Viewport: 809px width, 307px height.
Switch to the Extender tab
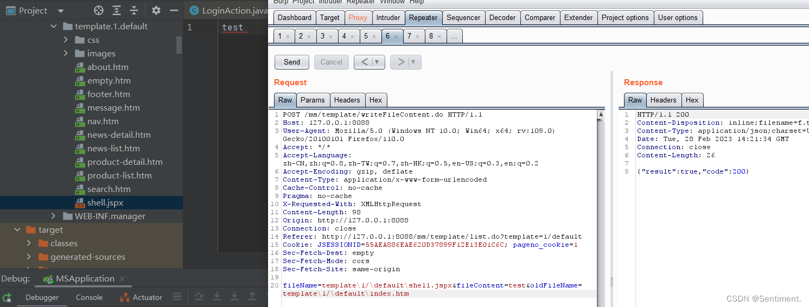point(578,17)
